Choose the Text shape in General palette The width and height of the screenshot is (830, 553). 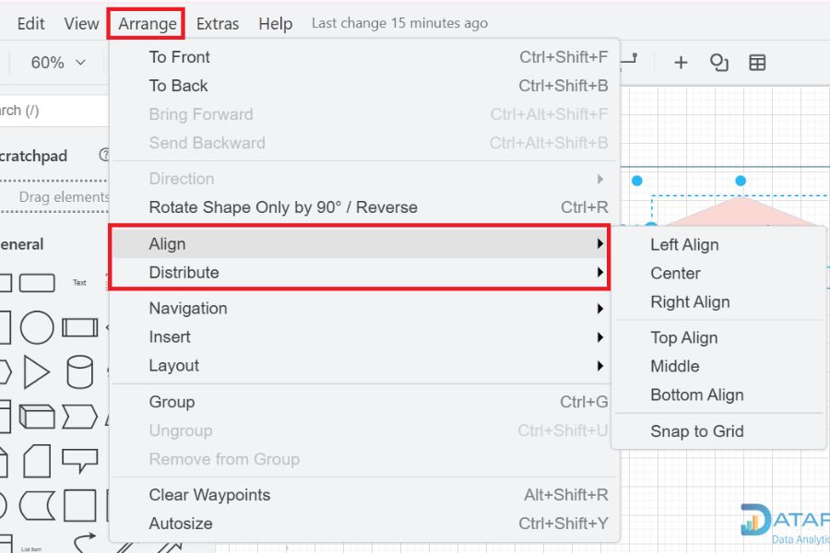click(x=79, y=283)
